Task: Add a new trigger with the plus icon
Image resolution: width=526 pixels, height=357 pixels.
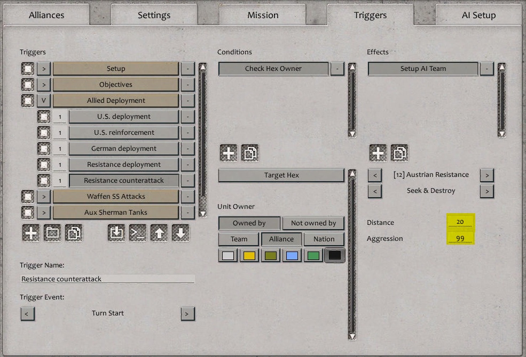Action: click(30, 233)
